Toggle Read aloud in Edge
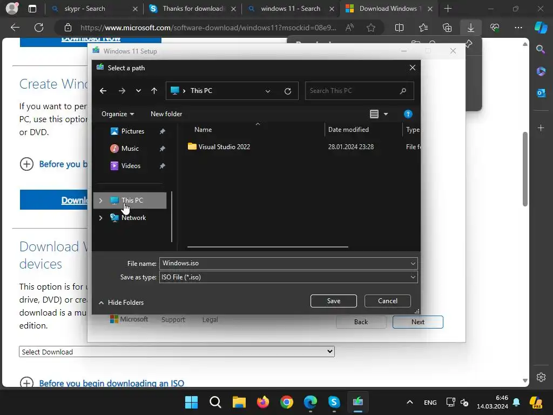Screen dimensions: 553x415 349,28
